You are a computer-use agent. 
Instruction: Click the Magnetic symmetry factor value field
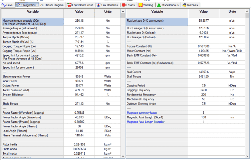[204, 113]
